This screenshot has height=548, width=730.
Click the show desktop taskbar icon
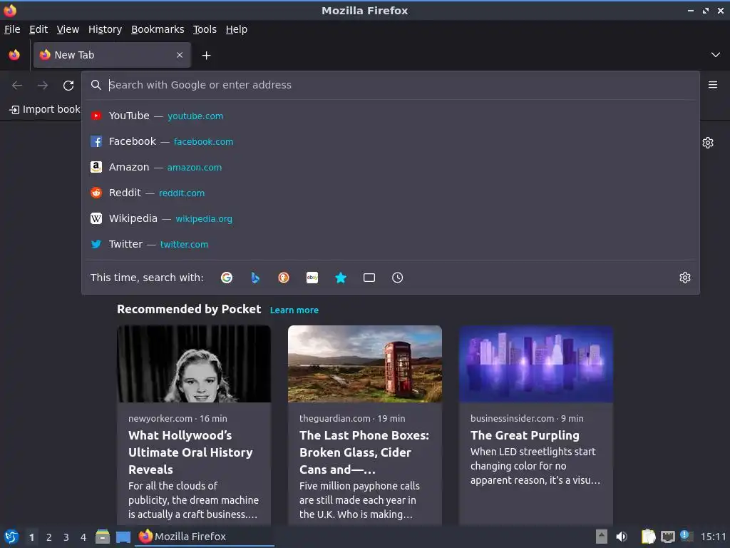(123, 537)
